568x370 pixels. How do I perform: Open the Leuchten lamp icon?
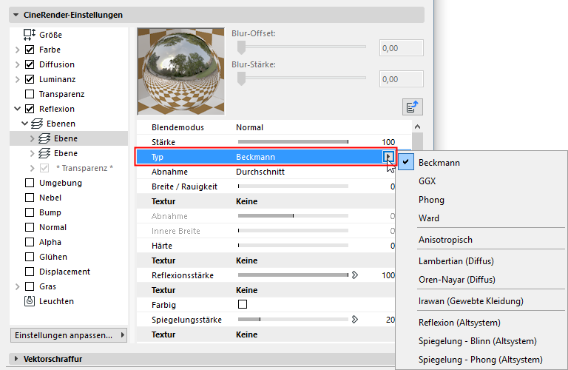point(30,301)
